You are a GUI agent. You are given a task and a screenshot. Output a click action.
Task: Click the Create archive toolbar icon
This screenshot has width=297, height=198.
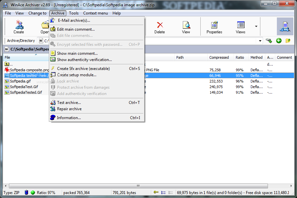[x=18, y=27]
